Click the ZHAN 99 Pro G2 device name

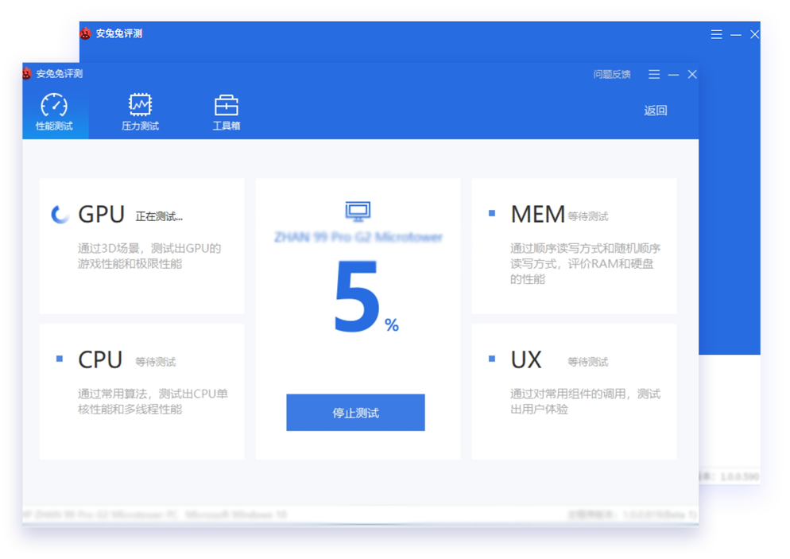(358, 237)
